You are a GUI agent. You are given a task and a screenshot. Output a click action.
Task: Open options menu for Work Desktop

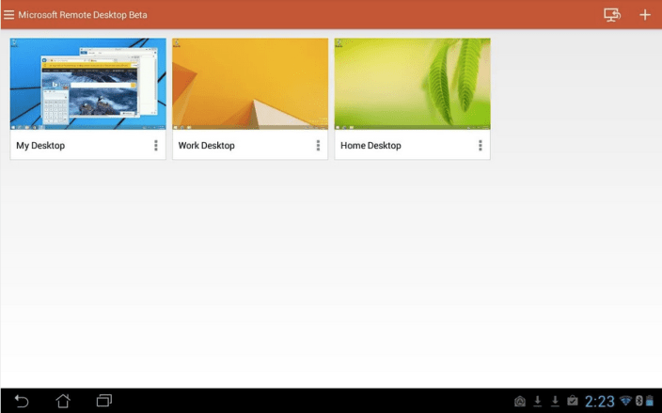(x=318, y=146)
